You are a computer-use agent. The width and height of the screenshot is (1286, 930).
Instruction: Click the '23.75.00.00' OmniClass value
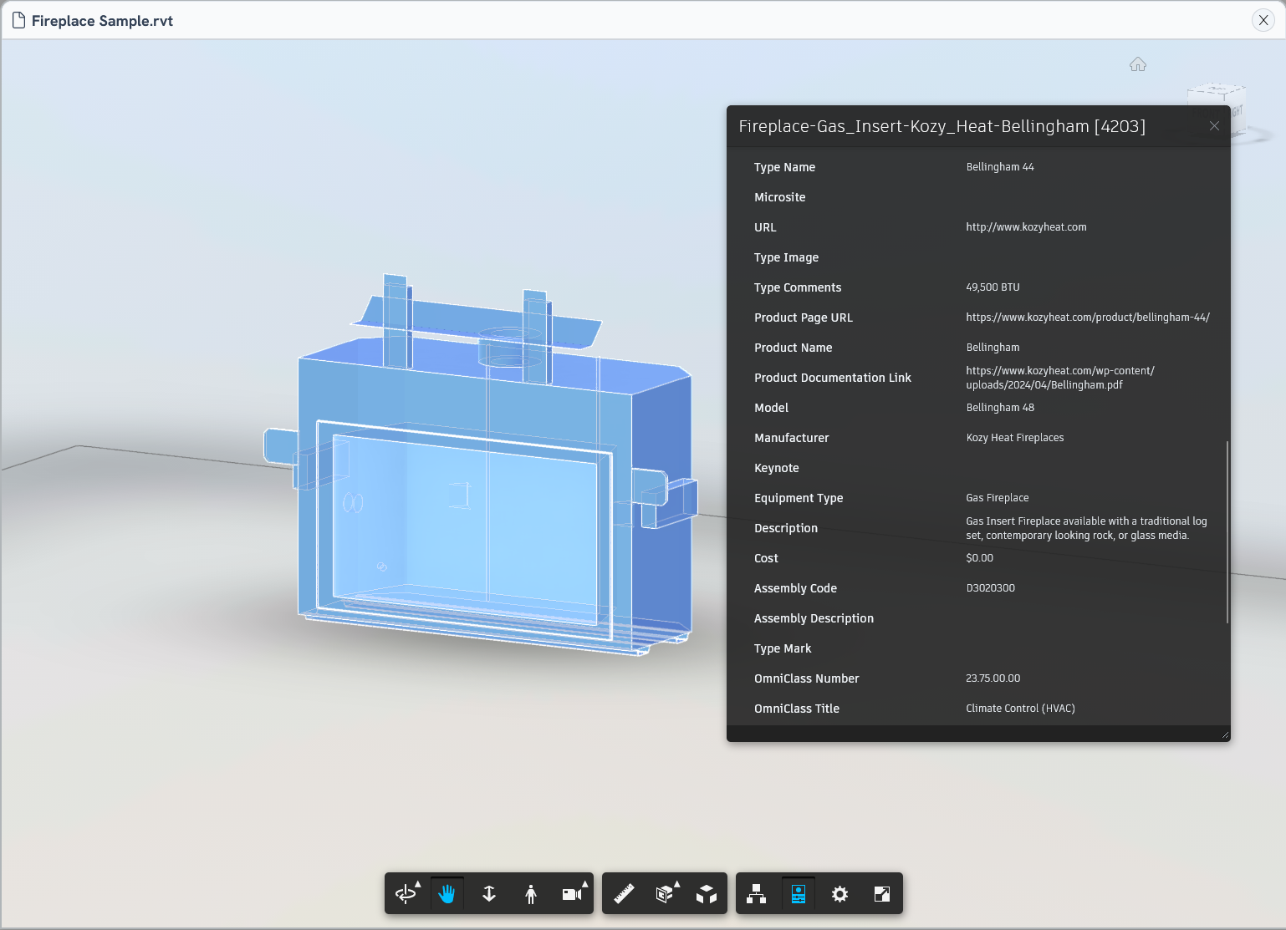(x=993, y=678)
